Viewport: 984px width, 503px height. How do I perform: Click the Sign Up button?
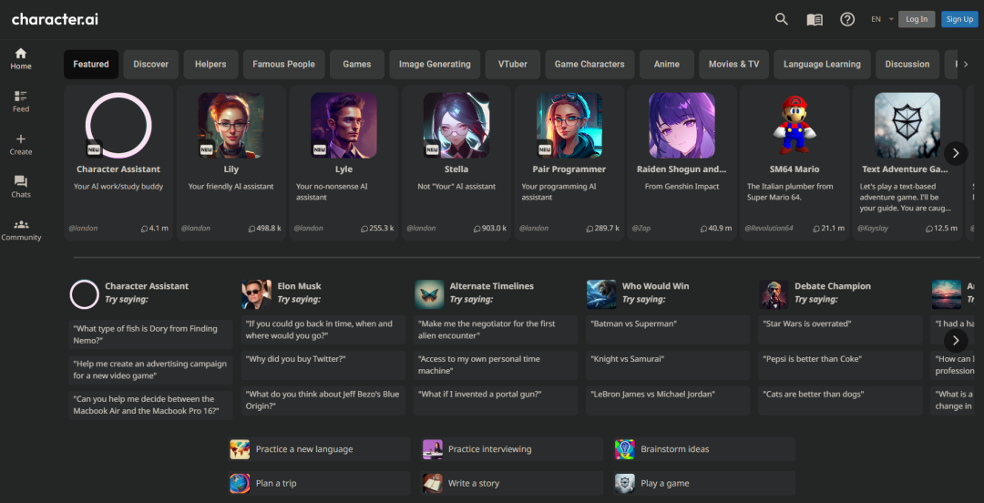[x=959, y=19]
